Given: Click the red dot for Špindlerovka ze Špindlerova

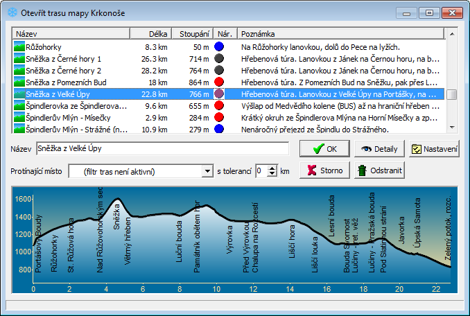Looking at the screenshot, I should click(219, 106).
